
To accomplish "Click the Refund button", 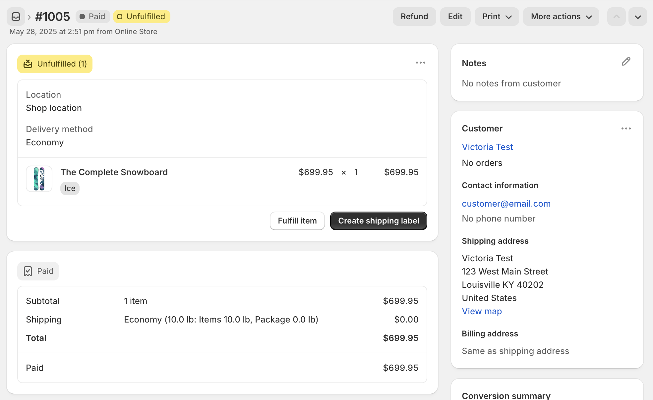I will pos(414,17).
